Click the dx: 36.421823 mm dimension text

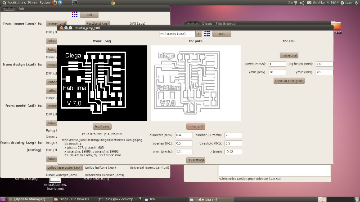coord(93,155)
